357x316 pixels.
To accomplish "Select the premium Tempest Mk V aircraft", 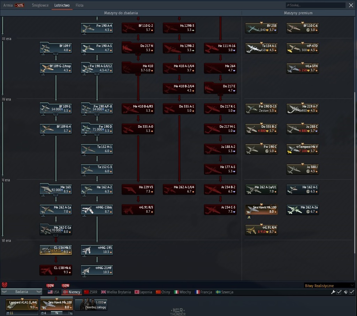I will coord(302,149).
